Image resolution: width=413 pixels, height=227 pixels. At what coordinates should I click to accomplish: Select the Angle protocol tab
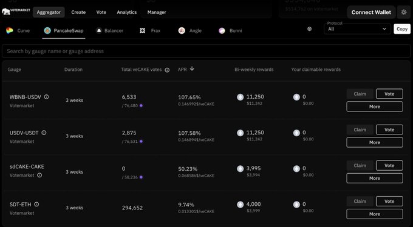190,31
